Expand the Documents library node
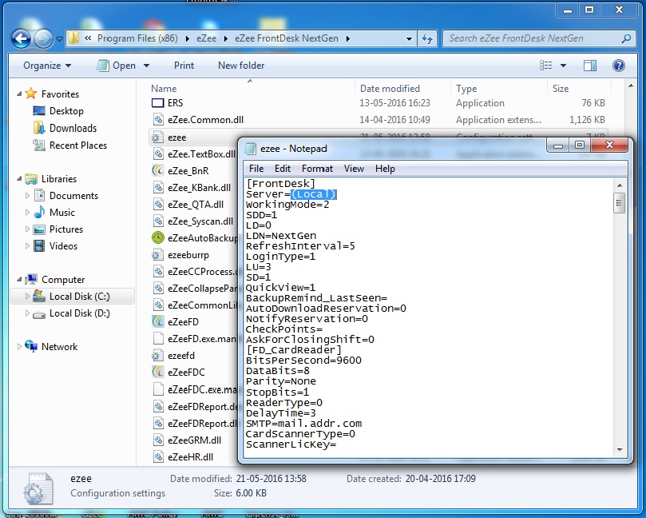The image size is (646, 518). point(27,196)
